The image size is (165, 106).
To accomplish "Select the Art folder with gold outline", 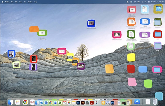I will [x=158, y=9].
